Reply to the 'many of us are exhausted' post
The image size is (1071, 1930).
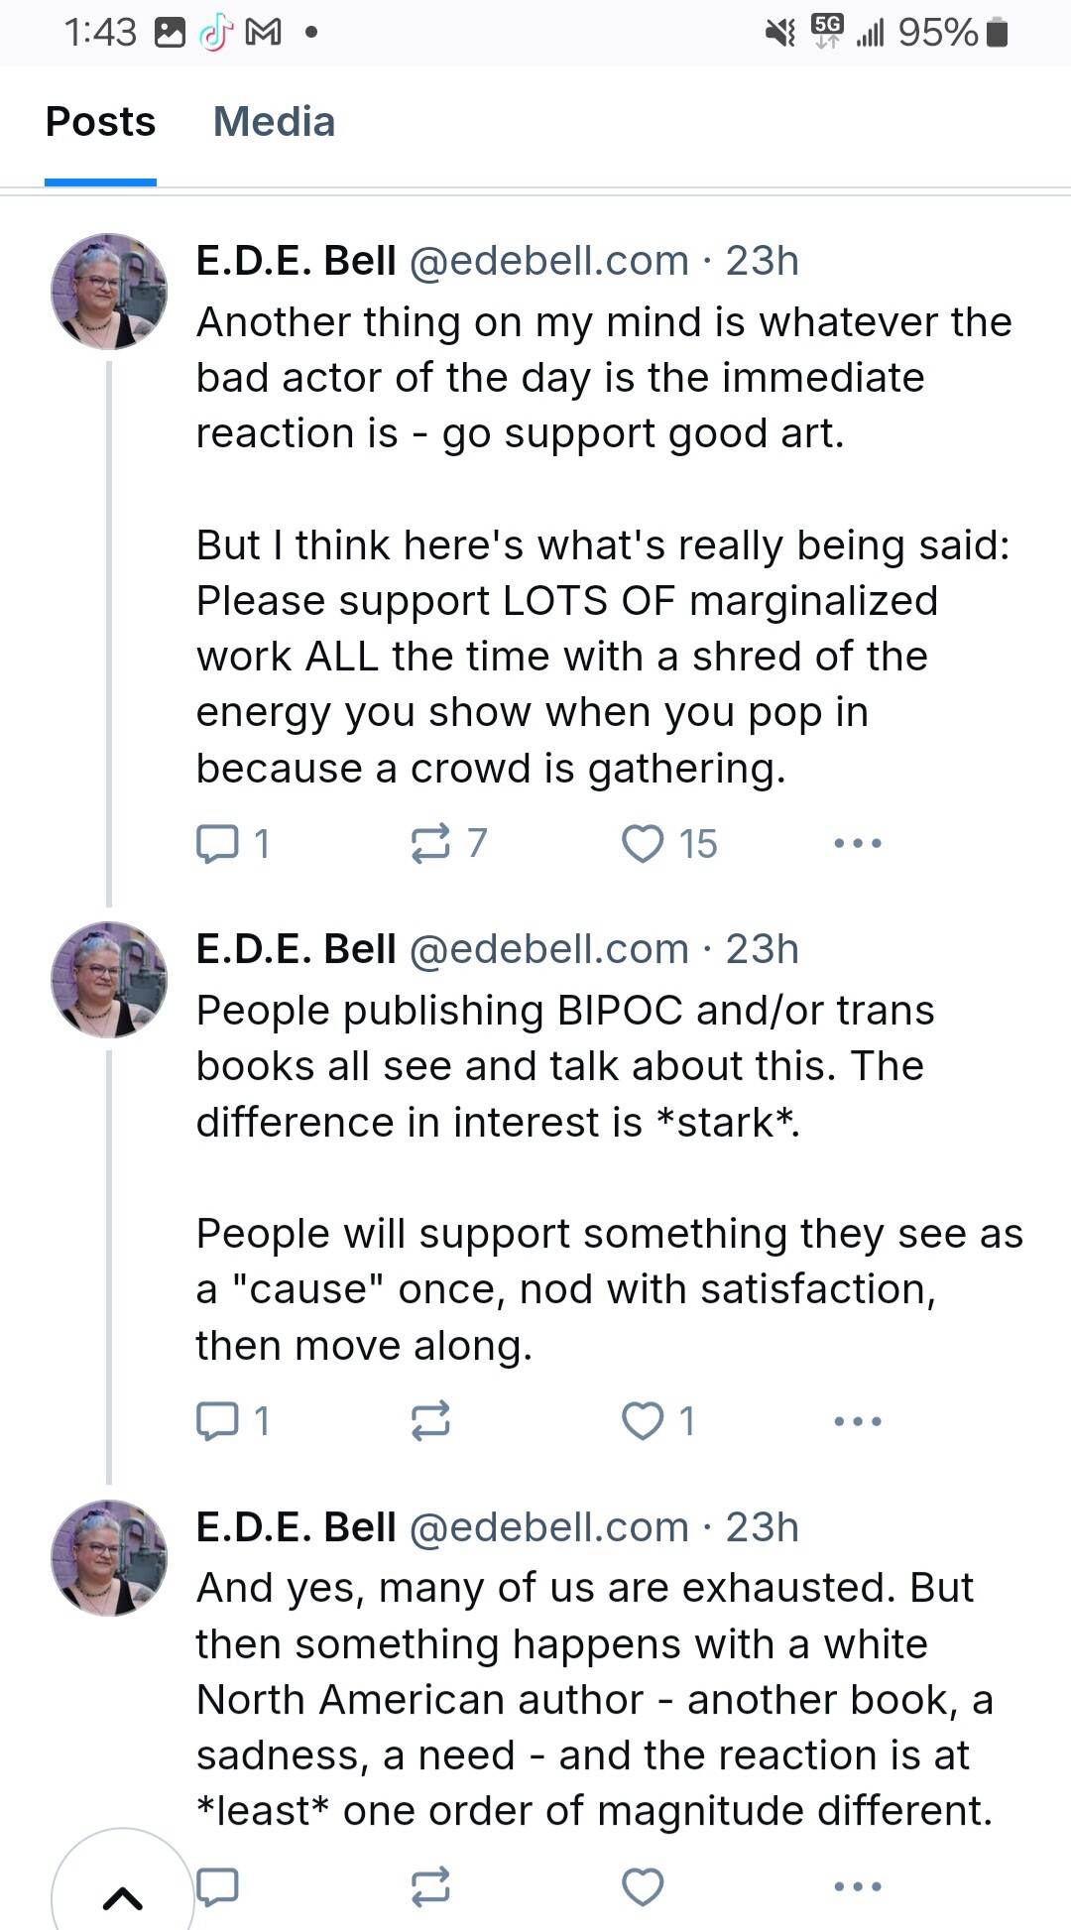click(217, 1886)
